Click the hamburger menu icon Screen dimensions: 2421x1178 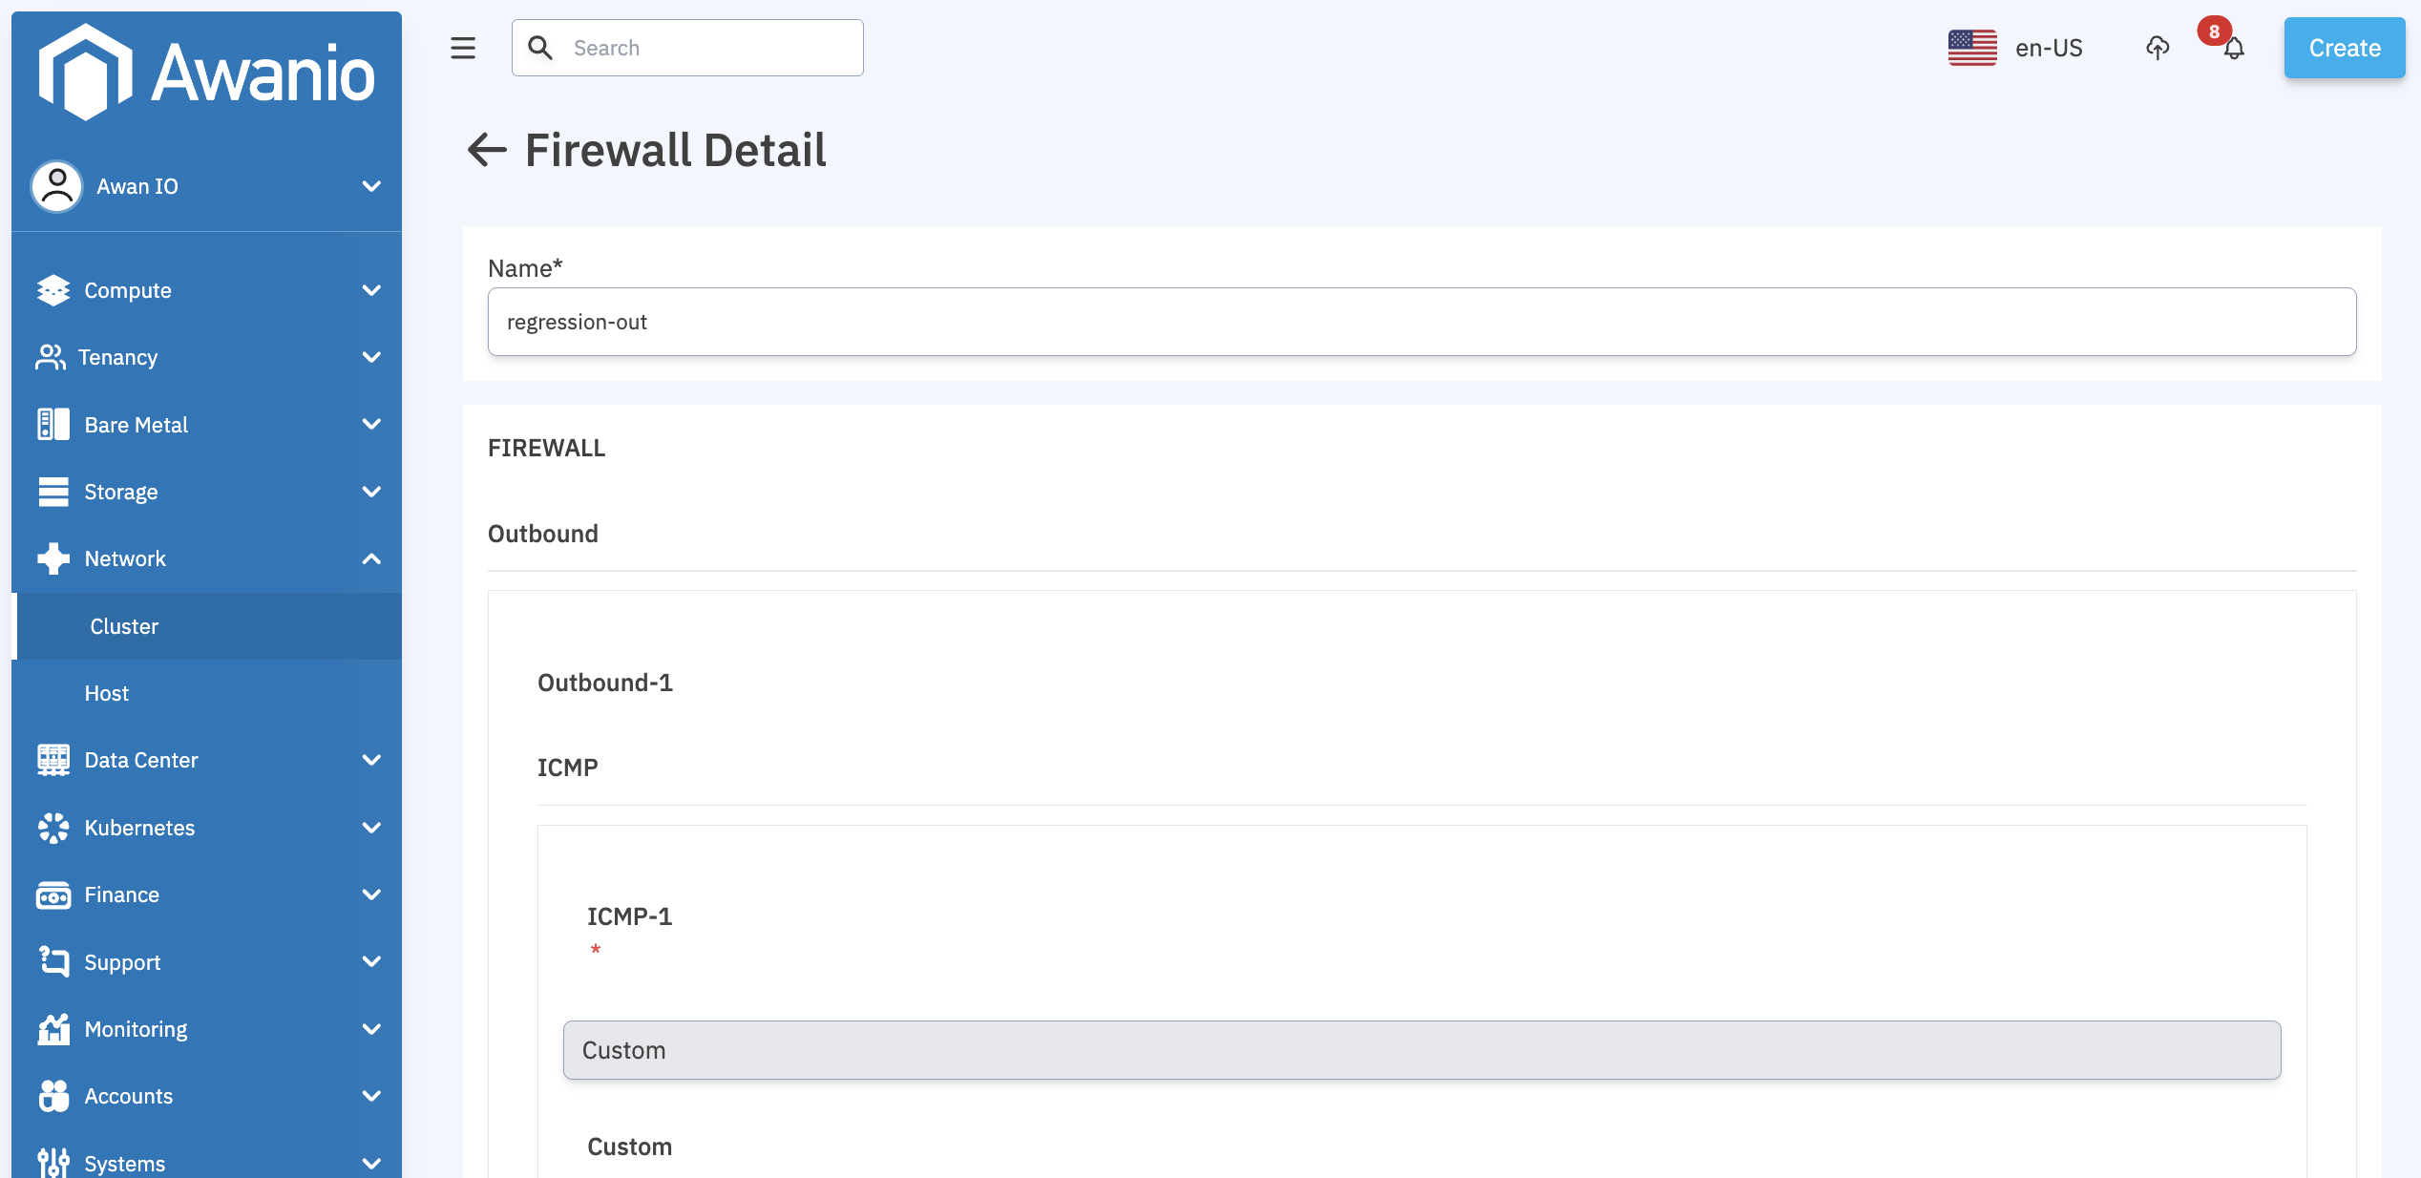pos(463,48)
